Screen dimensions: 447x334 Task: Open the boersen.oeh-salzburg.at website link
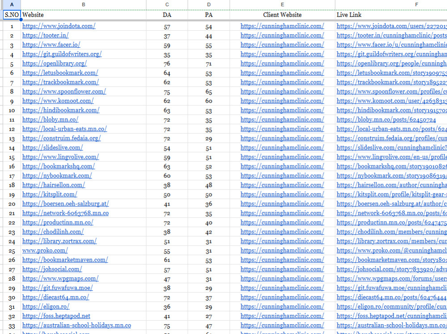(x=66, y=204)
